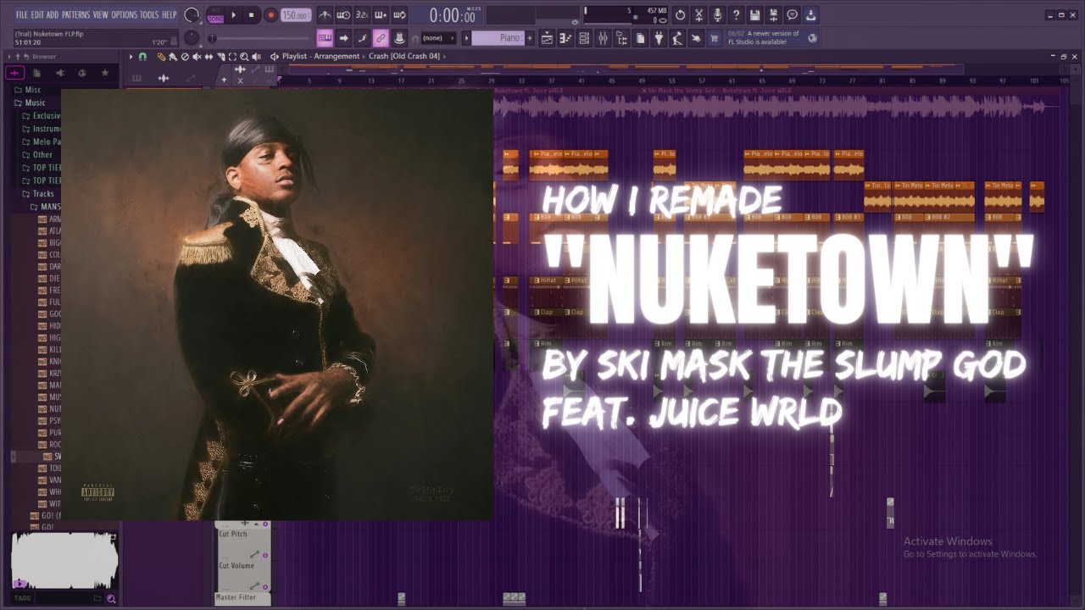Adjust the main pitch knob
The image size is (1085, 610).
pyautogui.click(x=192, y=38)
